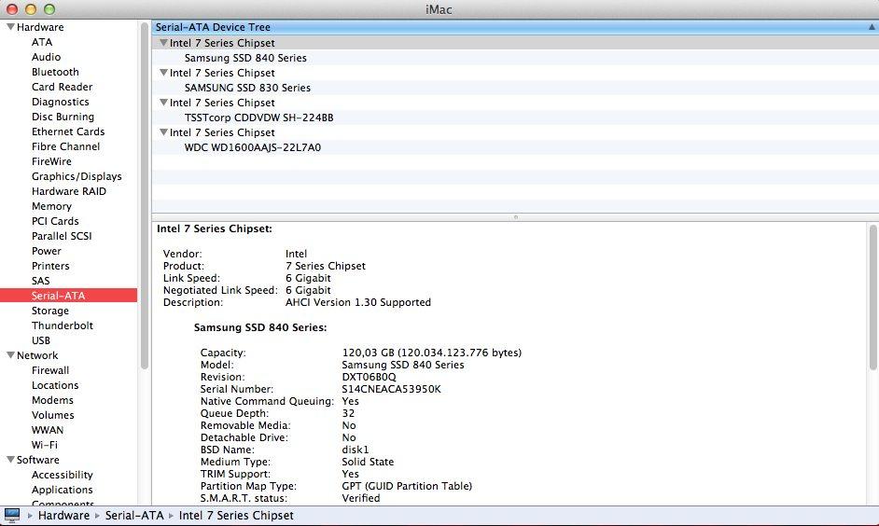The width and height of the screenshot is (879, 526).
Task: Click the S.M.A.R.T. status Verified value
Action: click(361, 498)
